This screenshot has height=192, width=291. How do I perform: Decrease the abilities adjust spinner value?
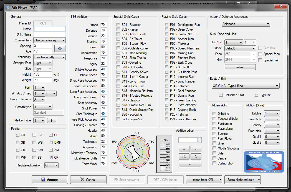[199, 141]
